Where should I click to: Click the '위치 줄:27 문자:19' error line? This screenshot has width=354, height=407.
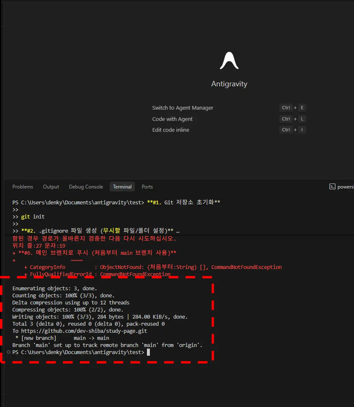[39, 246]
